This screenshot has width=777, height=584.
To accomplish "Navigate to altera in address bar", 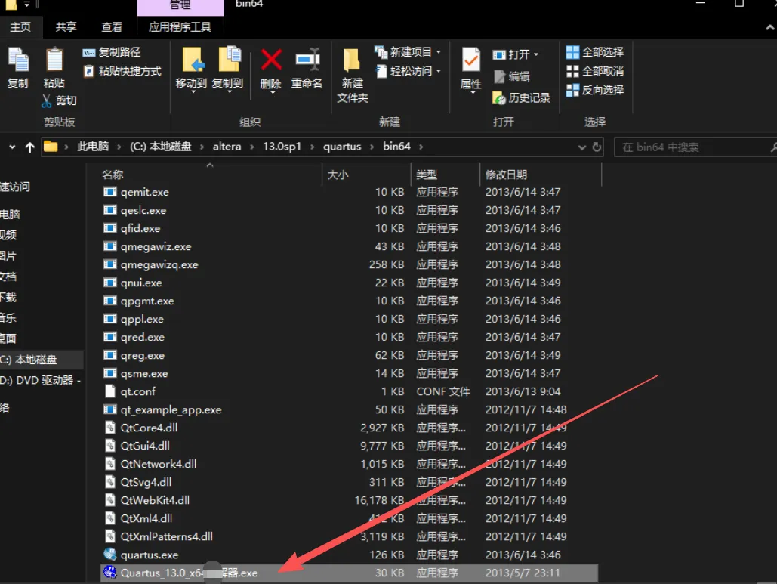I will click(227, 147).
